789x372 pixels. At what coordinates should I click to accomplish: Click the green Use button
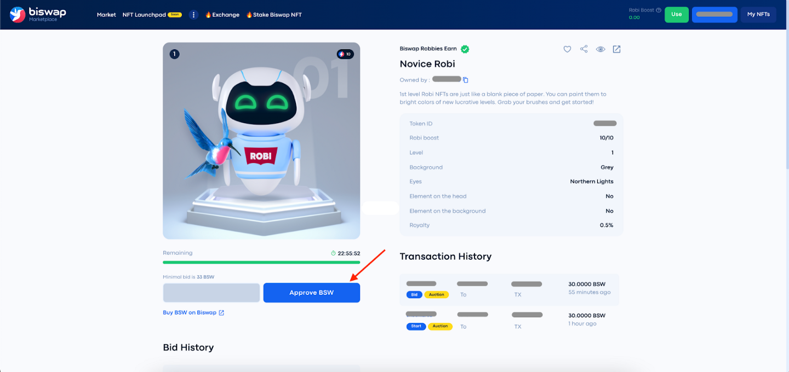click(x=677, y=14)
